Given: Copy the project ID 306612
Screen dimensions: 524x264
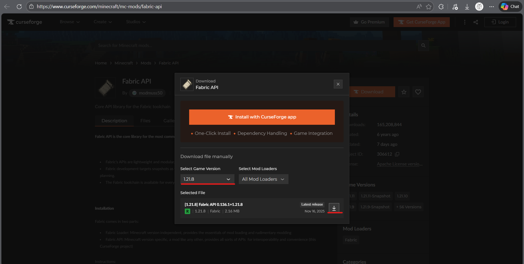Looking at the screenshot, I should [x=397, y=154].
